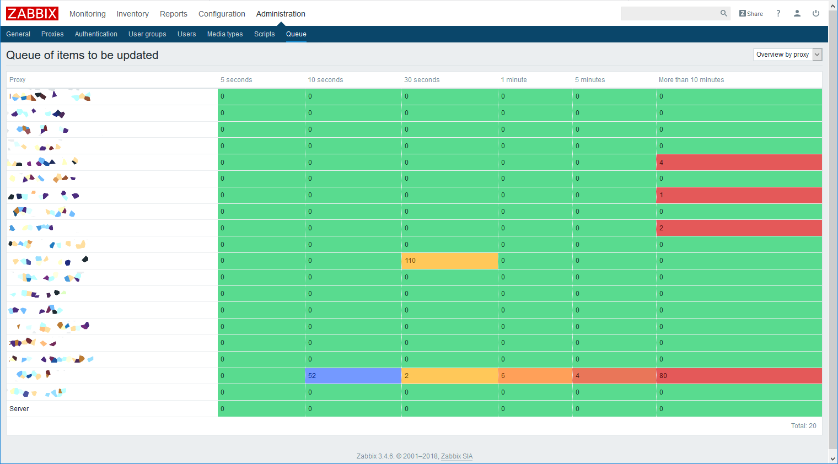Viewport: 838px width, 464px height.
Task: Switch to the Proxies tab
Action: [x=52, y=34]
